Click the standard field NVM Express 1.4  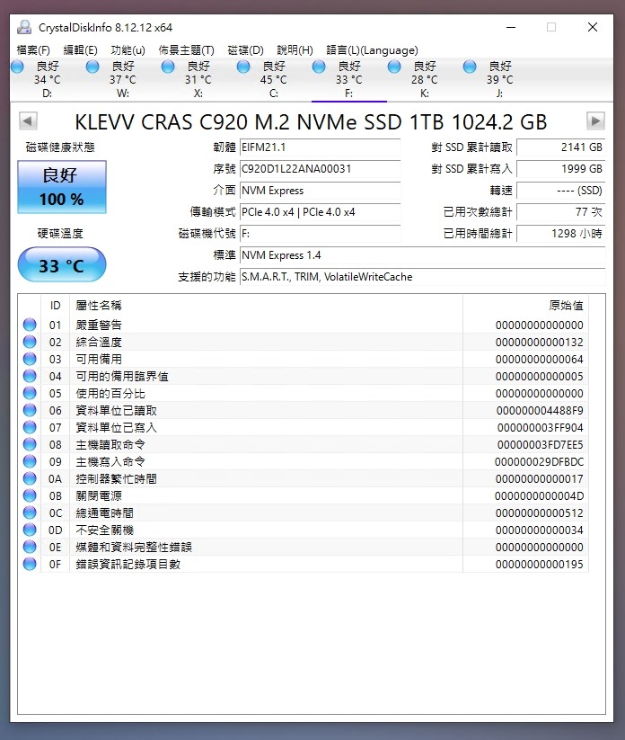[422, 255]
